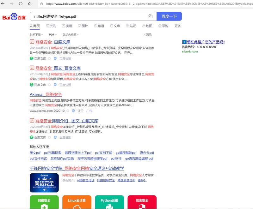Screen dimensions: 253x209
Task: Click the lock icon in the address bar
Action: click(41, 3)
